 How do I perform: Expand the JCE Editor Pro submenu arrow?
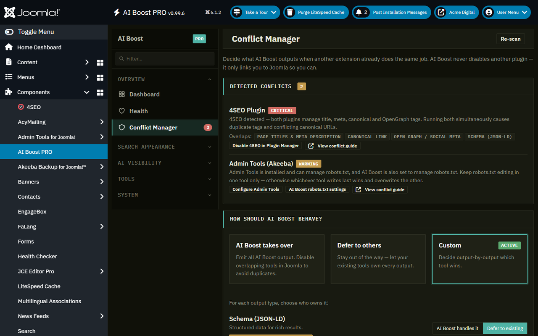[102, 271]
